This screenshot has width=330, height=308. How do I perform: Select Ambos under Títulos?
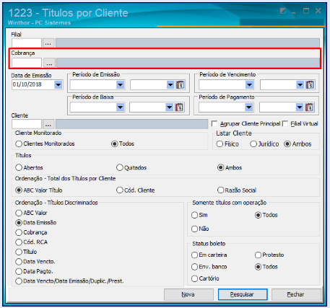[220, 167]
